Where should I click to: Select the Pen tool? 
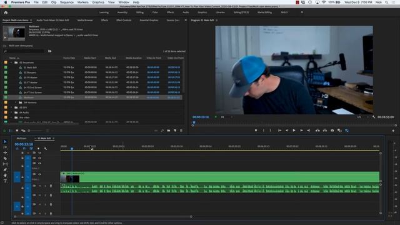point(5,169)
